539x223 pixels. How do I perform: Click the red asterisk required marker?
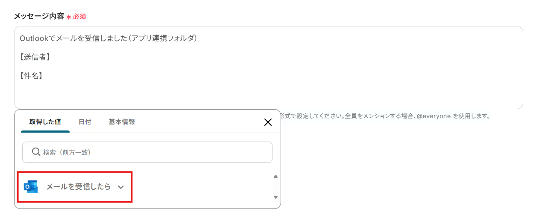tap(68, 17)
